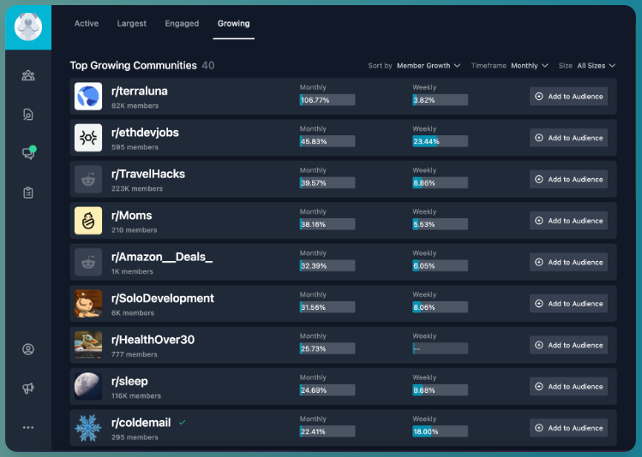Screen dimensions: 642x457
Task: Click the r/terraluna community logo
Action: 88,97
